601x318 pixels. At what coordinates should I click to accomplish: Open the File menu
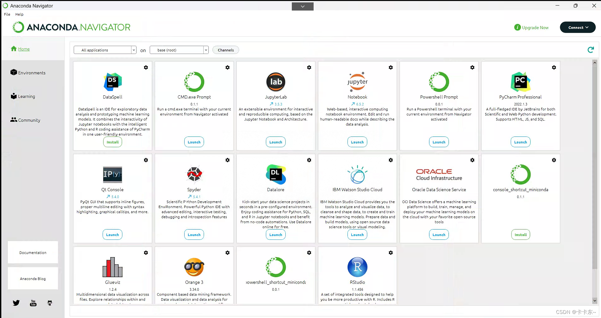pyautogui.click(x=7, y=14)
